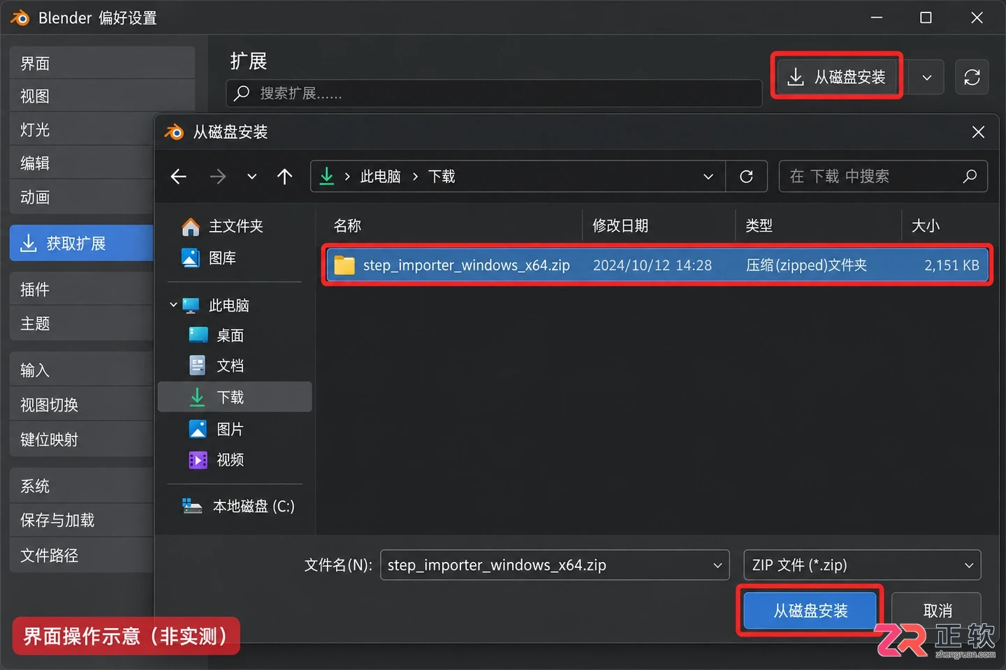Click 此电脑 breadcrumb in address bar

coord(380,177)
